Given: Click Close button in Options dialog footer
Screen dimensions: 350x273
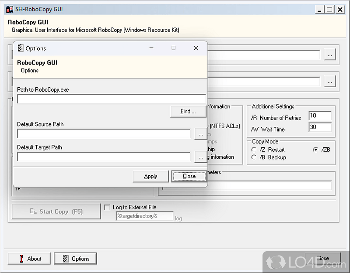Looking at the screenshot, I should [x=189, y=177].
